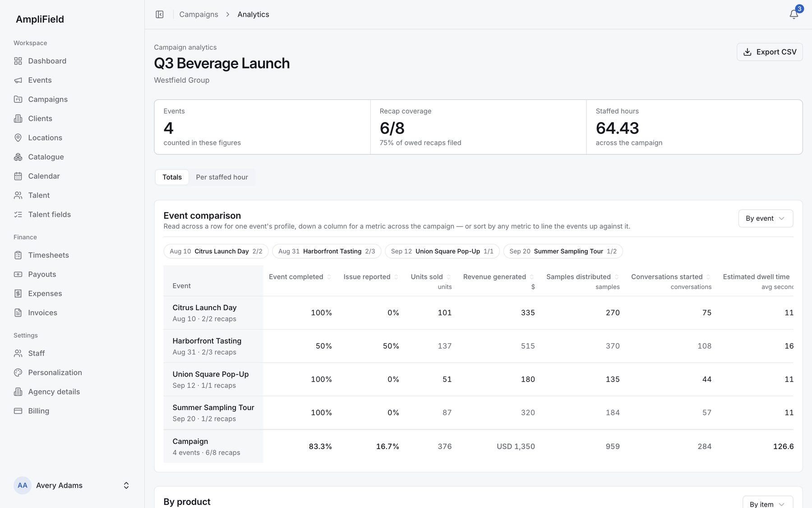The image size is (812, 508).
Task: Click the Staffed hours 64.43 value
Action: [x=618, y=128]
